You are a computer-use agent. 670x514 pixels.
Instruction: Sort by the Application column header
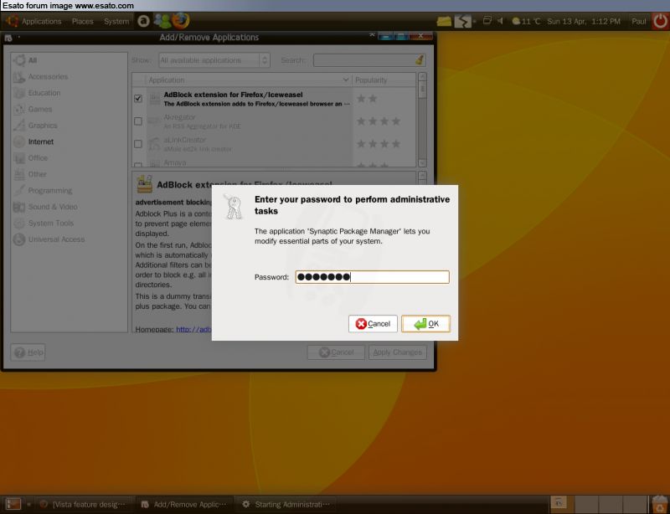point(248,80)
